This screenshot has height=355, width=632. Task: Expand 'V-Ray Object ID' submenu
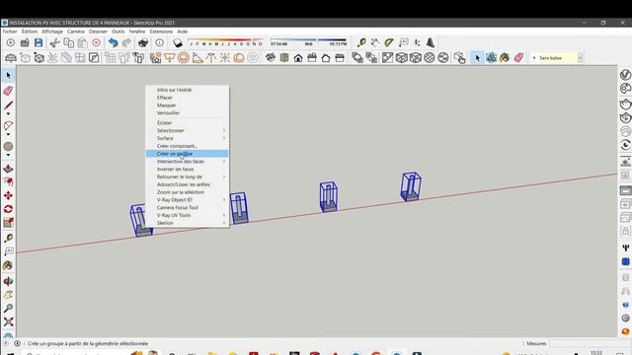(x=188, y=200)
